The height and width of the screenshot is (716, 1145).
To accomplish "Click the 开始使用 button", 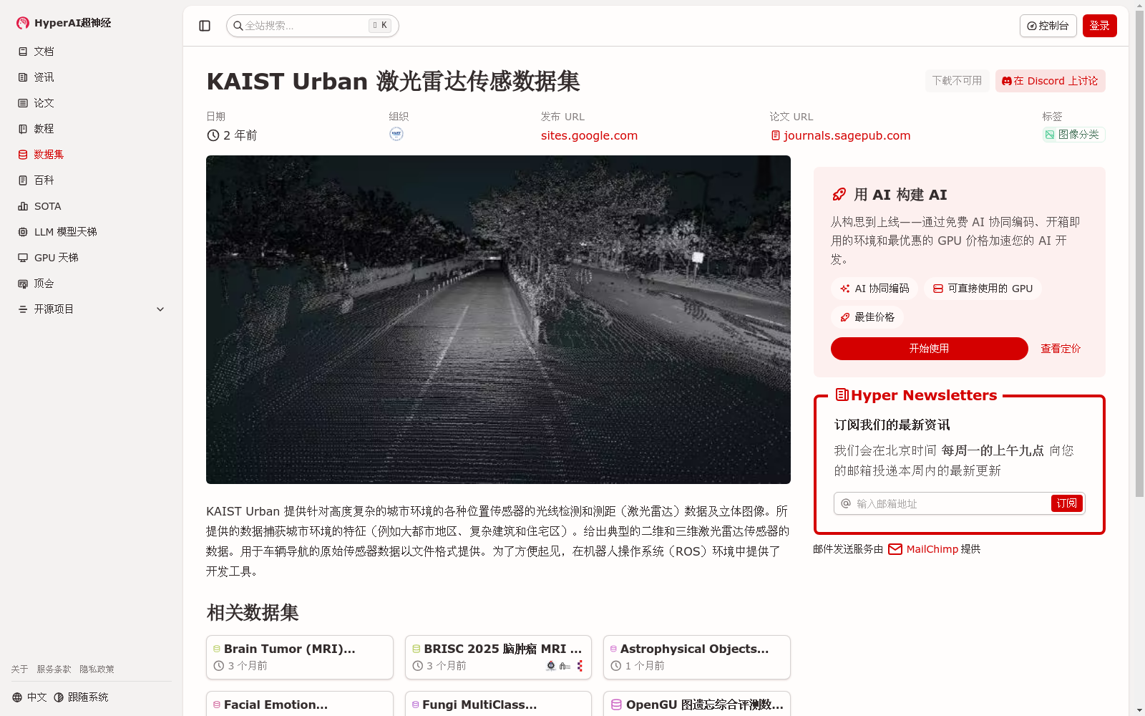I will point(930,349).
